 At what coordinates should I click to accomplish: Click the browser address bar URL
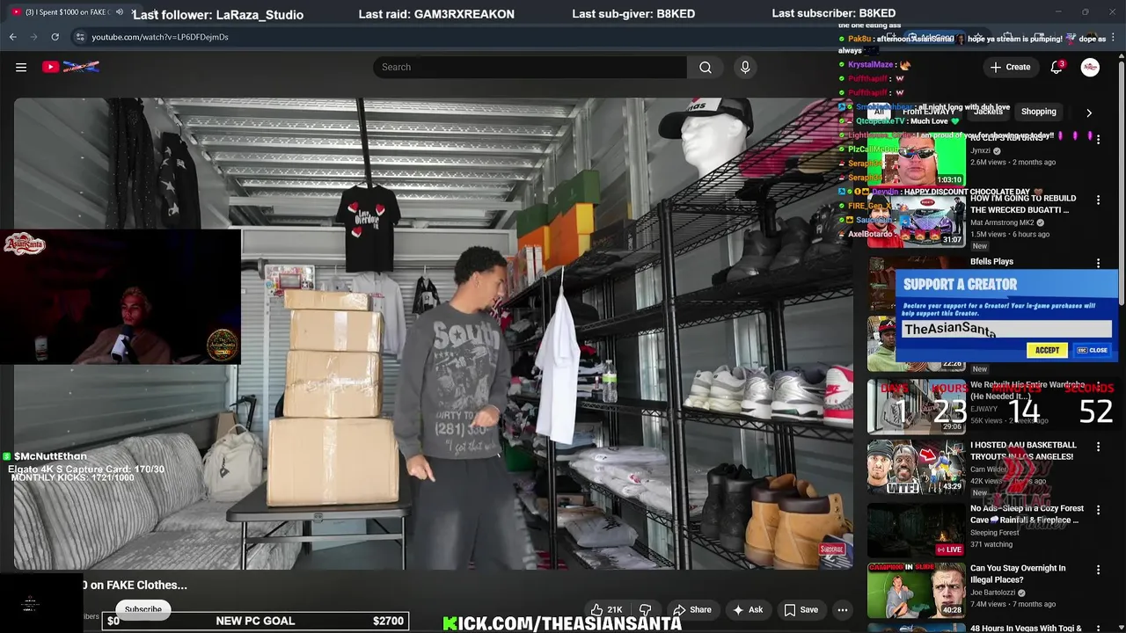click(x=159, y=37)
